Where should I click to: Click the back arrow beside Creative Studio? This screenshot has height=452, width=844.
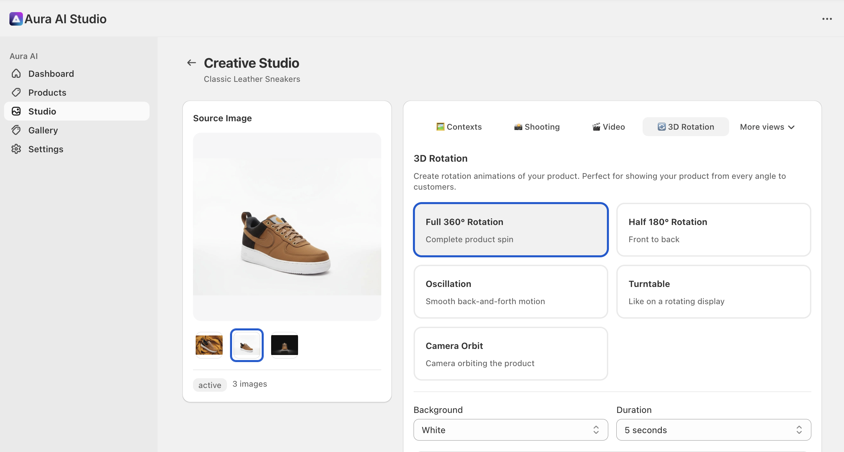pos(191,63)
